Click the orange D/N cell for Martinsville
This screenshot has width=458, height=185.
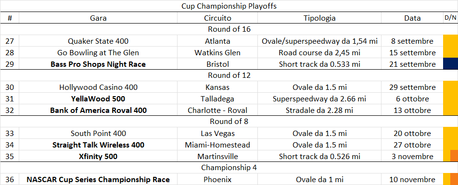[x=454, y=156]
